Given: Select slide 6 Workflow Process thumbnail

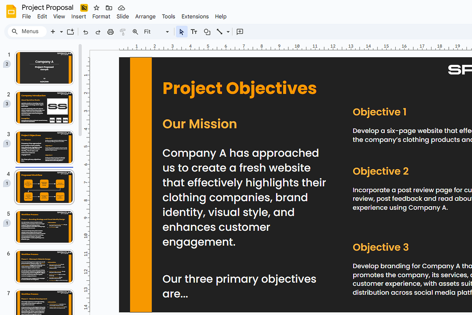Looking at the screenshot, I should pyautogui.click(x=44, y=267).
